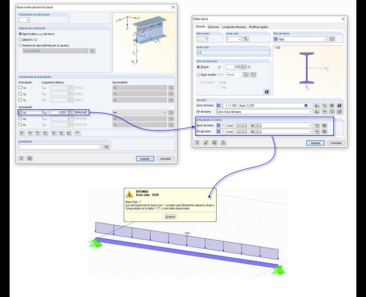Edit nonlinearity for the φx row
Image resolution: width=366 pixels, height=297 pixels.
coord(171,113)
